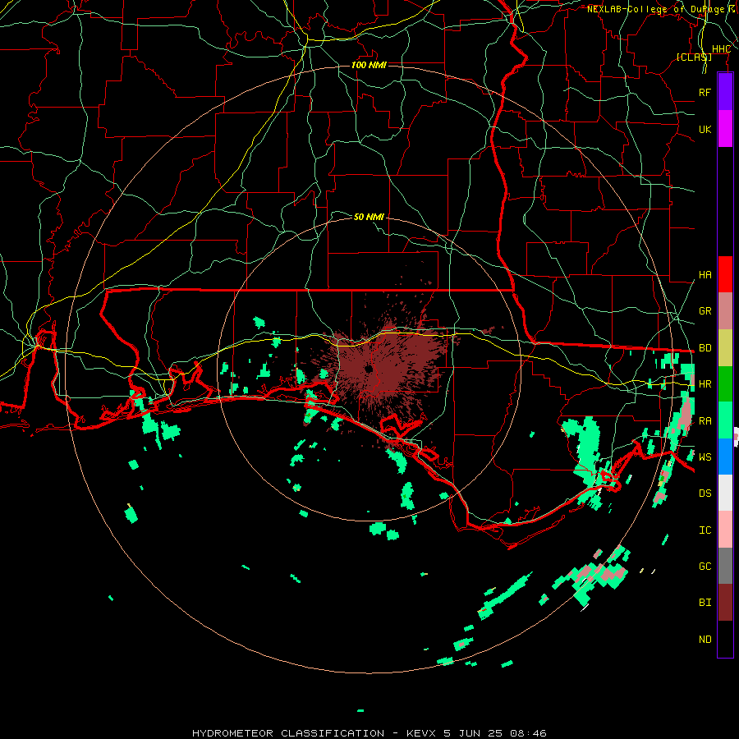The height and width of the screenshot is (739, 739).
Task: Click the WS blue legend swatch
Action: [x=725, y=457]
